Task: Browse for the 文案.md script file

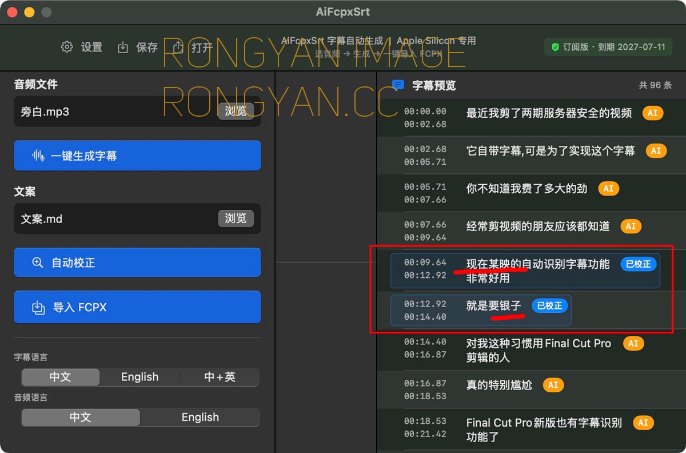Action: pos(236,218)
